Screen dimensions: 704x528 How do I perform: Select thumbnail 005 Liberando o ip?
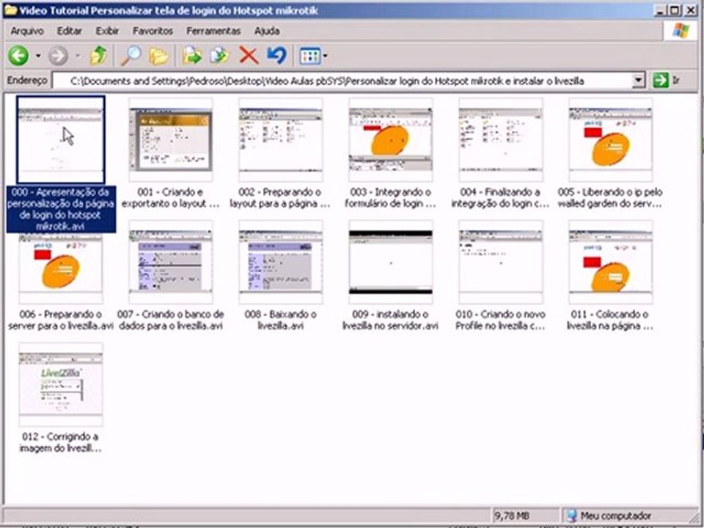[611, 139]
